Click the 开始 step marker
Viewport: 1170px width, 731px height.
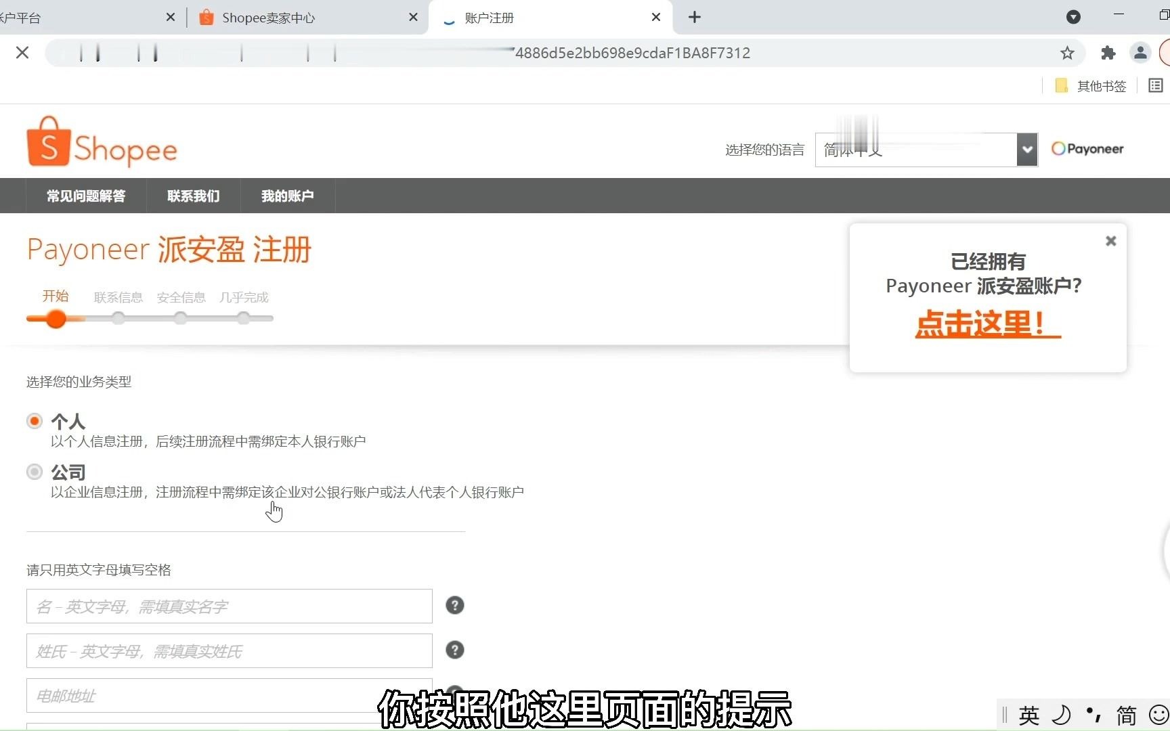coord(56,318)
